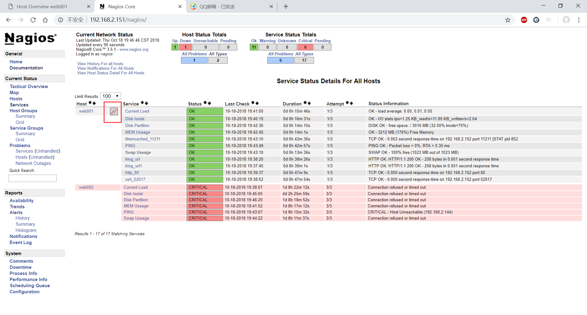The height and width of the screenshot is (315, 587).
Task: Open a new browser tab with plus
Action: (x=286, y=6)
